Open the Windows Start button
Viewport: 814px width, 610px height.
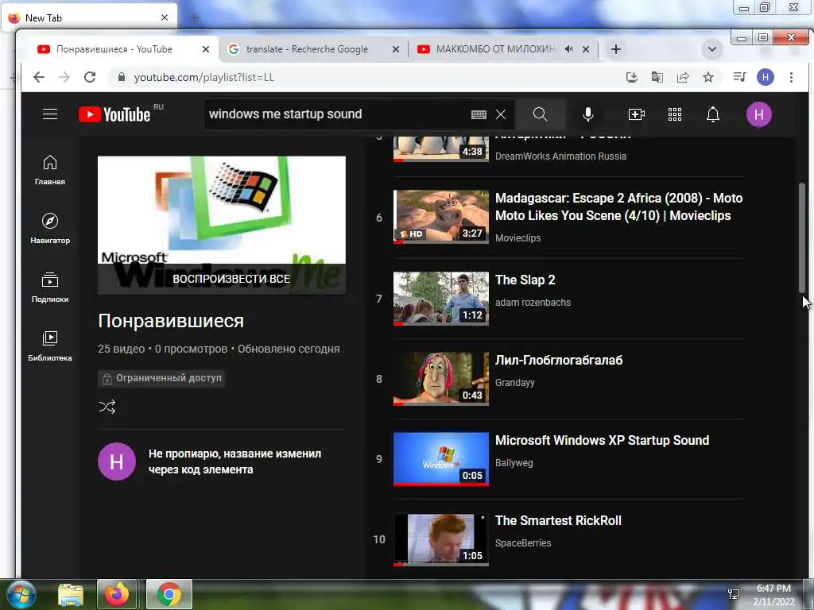(21, 594)
